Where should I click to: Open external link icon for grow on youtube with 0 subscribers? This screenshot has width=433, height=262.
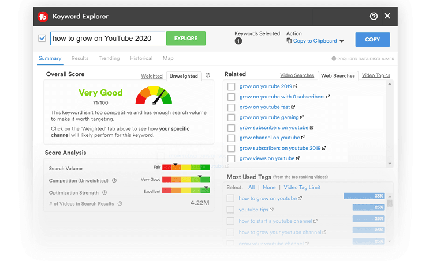(x=328, y=97)
